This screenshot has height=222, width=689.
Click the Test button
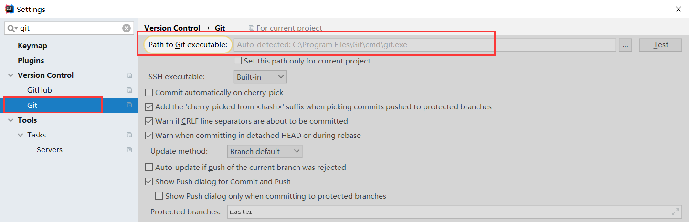pyautogui.click(x=661, y=45)
